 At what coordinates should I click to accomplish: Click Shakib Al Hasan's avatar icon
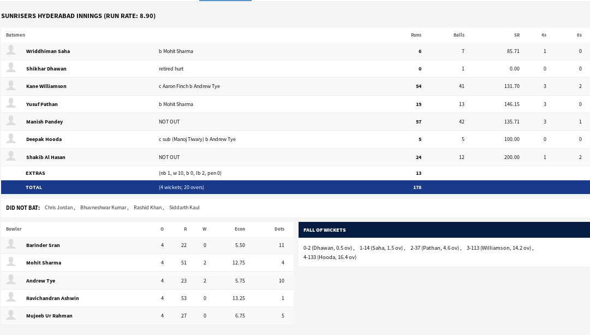pyautogui.click(x=11, y=156)
